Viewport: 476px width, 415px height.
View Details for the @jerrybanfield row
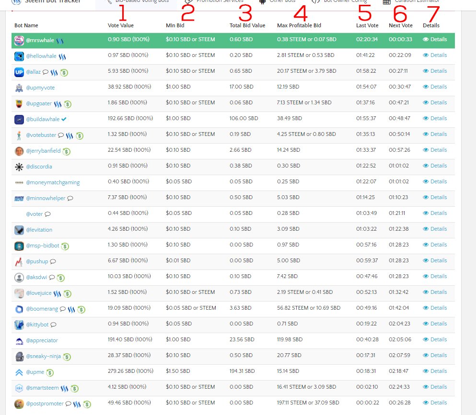[x=435, y=150]
